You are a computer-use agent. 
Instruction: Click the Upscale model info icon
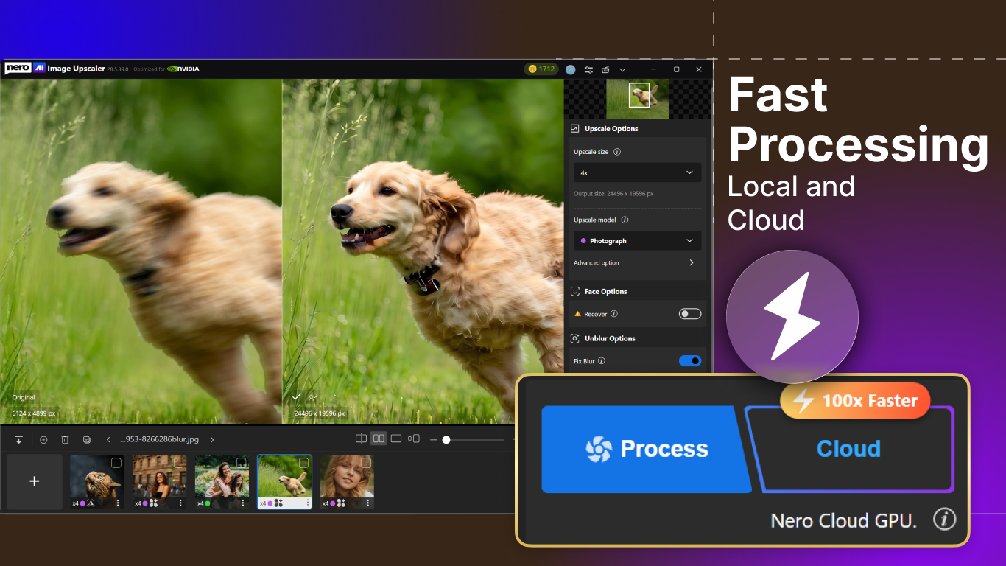tap(625, 220)
